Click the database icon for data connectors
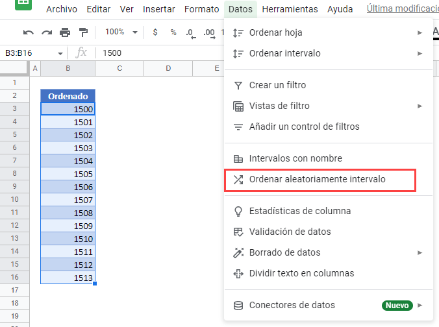The height and width of the screenshot is (327, 439). (x=238, y=306)
